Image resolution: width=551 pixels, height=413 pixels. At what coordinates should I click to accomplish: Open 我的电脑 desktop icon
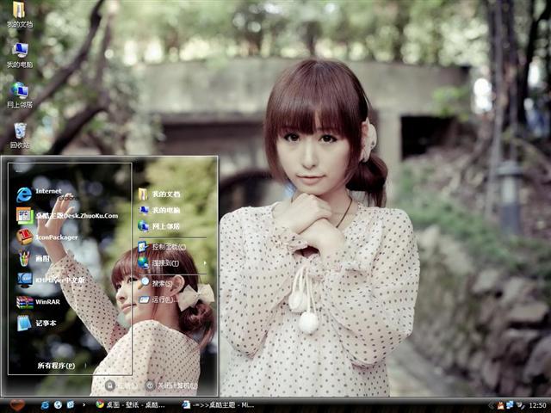20,55
